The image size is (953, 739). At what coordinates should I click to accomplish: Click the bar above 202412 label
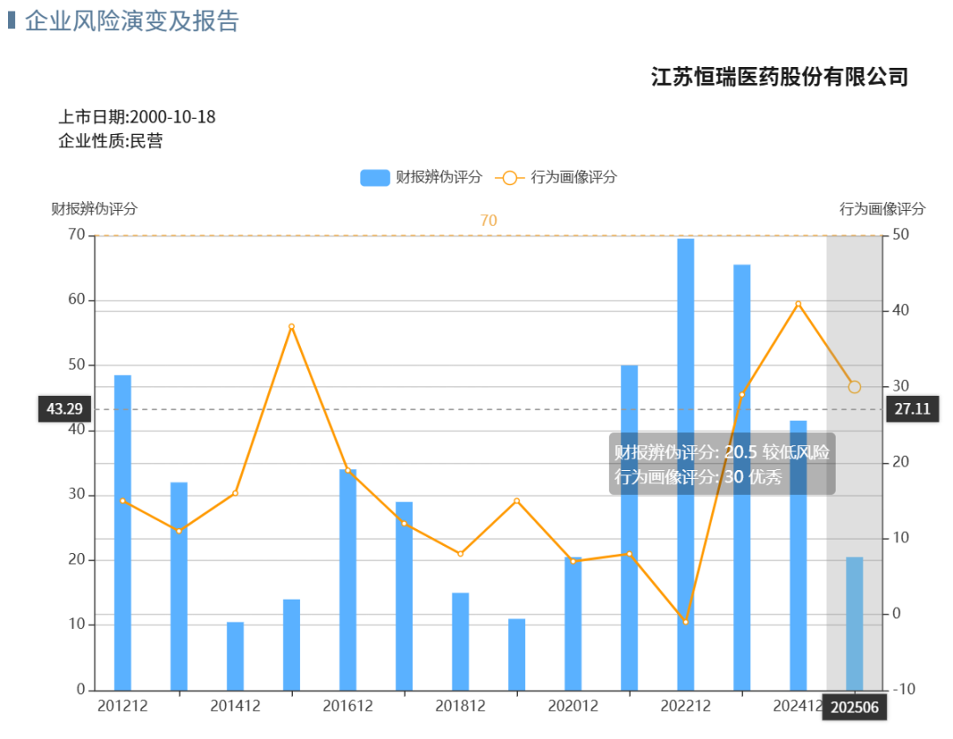[x=798, y=555]
